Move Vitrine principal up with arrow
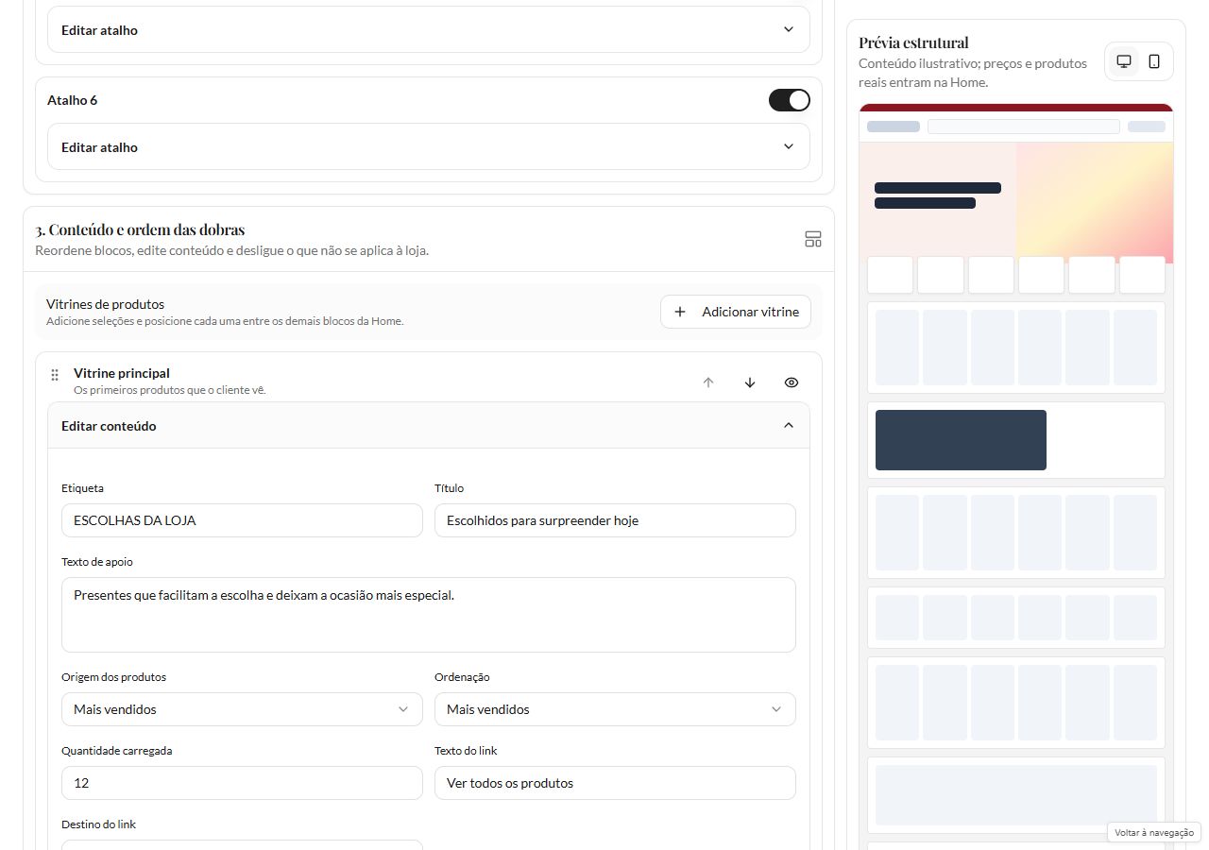Viewport: 1209px width, 850px height. [708, 382]
